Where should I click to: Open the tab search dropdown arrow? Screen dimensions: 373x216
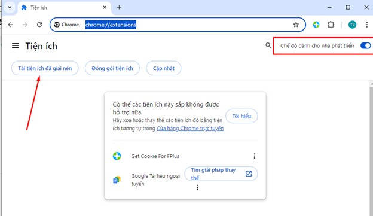pos(10,7)
